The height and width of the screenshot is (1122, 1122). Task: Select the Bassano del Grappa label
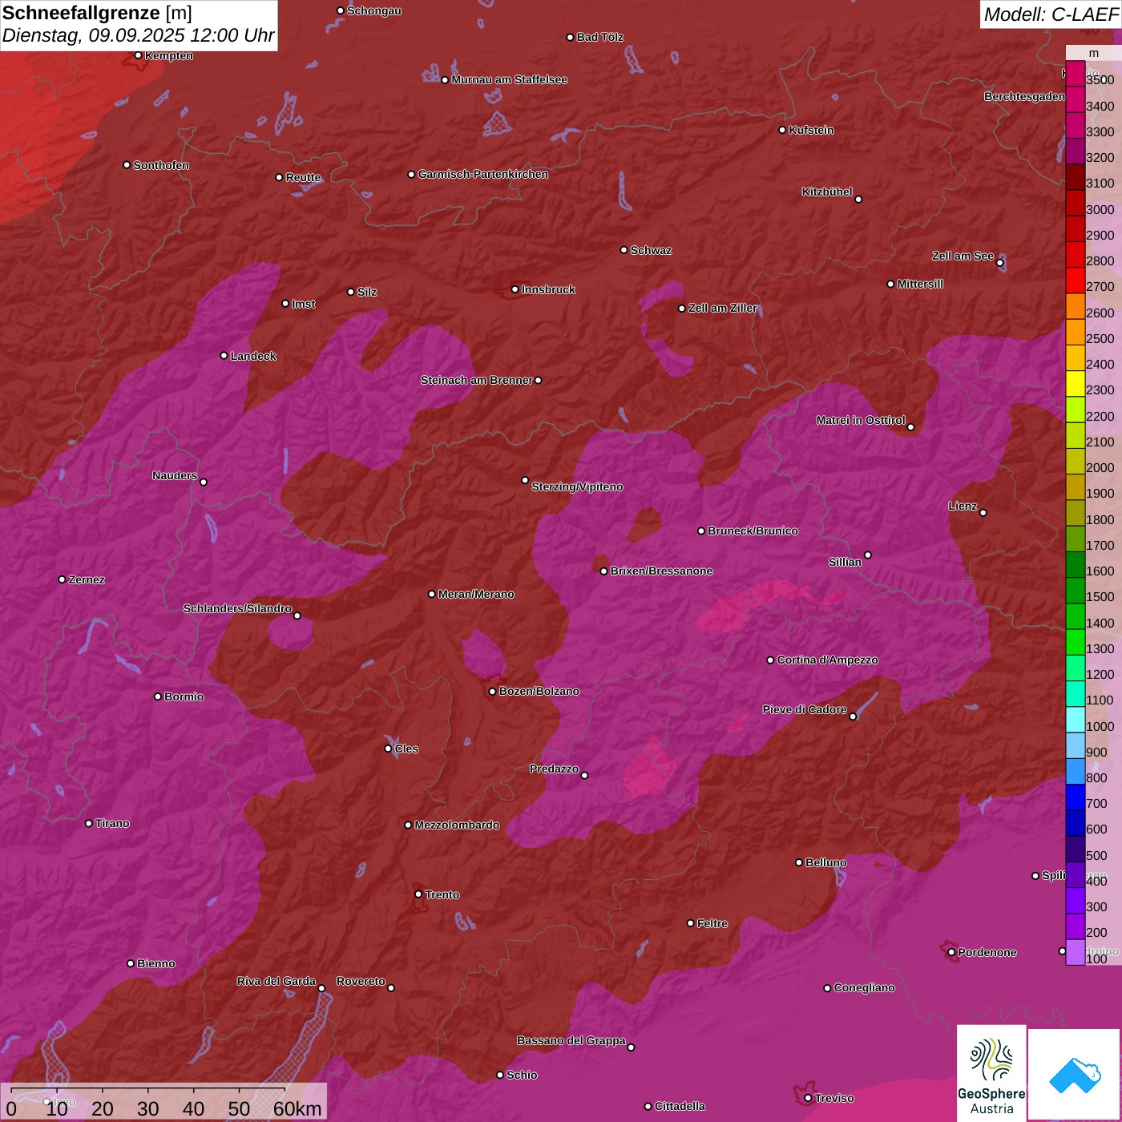pos(571,1040)
